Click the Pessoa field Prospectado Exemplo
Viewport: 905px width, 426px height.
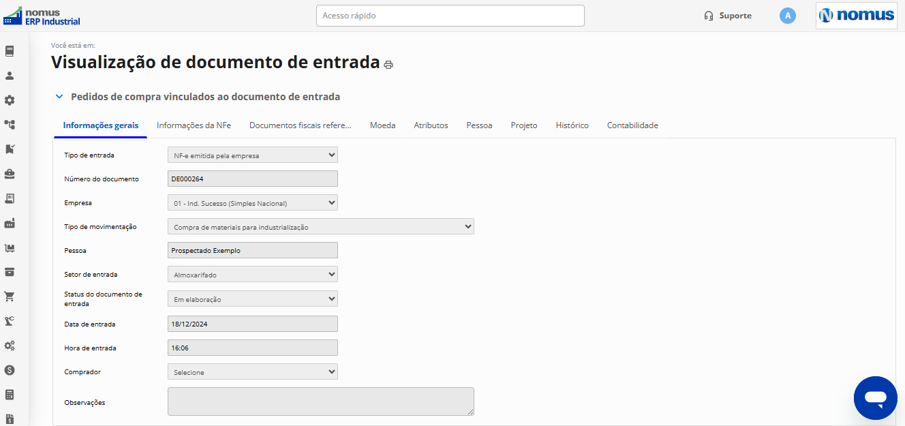[x=253, y=250]
